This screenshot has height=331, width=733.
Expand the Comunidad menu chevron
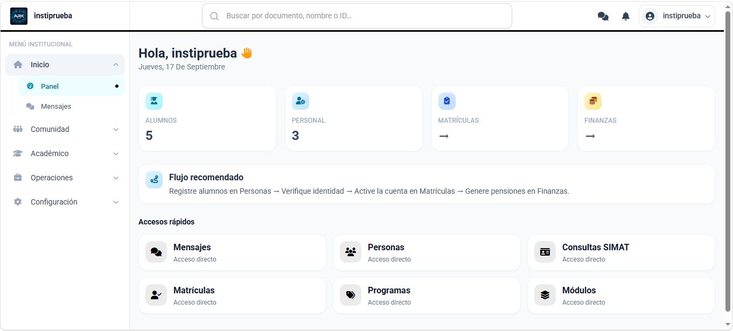[116, 129]
